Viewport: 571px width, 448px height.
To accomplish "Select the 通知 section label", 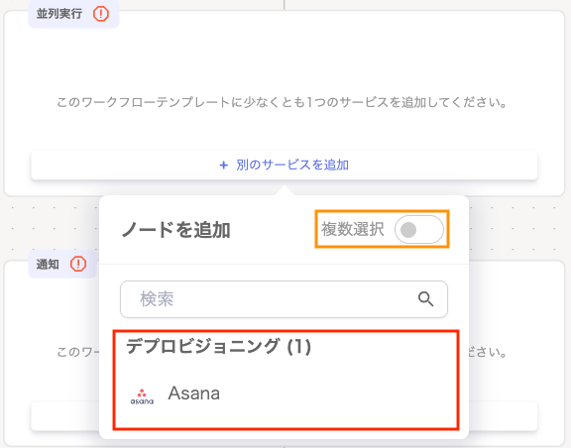I will pos(48,264).
